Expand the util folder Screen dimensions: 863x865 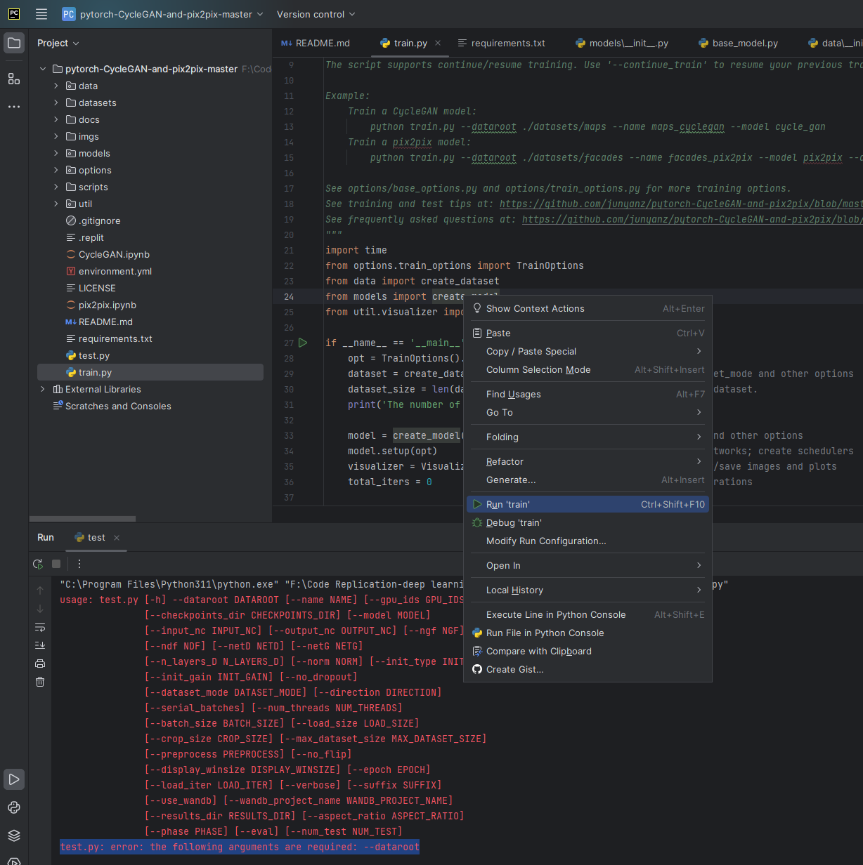pos(56,204)
